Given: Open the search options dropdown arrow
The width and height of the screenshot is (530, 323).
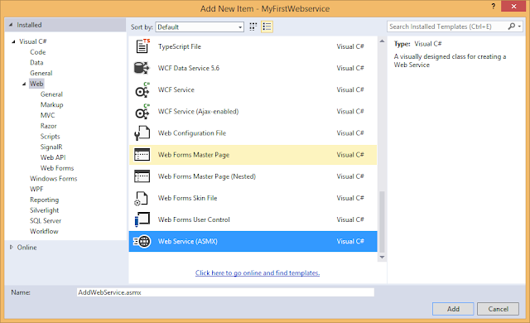Looking at the screenshot, I should pos(519,27).
